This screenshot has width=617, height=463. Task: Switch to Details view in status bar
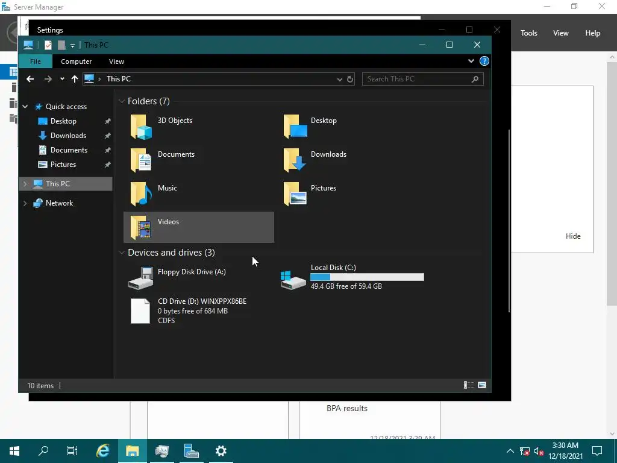pyautogui.click(x=469, y=385)
